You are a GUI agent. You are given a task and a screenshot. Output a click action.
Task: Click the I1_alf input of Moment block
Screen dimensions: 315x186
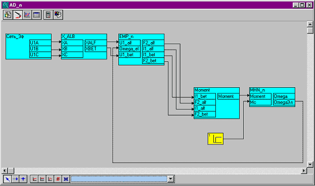coord(205,108)
